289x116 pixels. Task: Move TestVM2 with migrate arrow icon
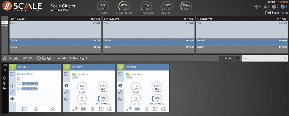[84, 109]
